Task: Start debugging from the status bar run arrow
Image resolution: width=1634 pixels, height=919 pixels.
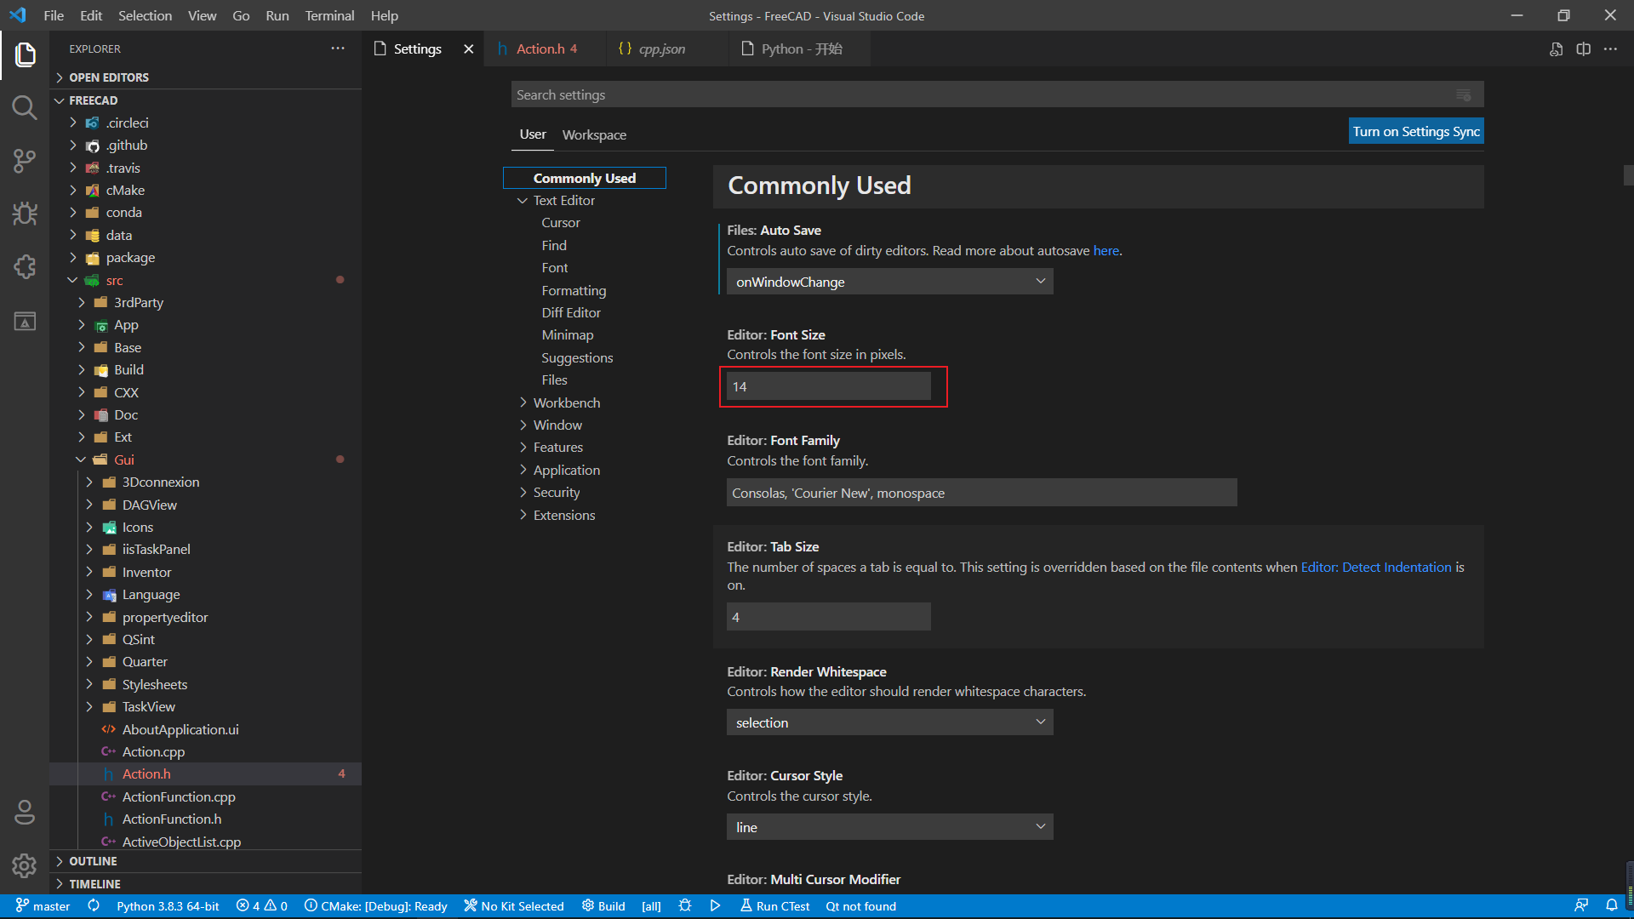Action: click(715, 905)
